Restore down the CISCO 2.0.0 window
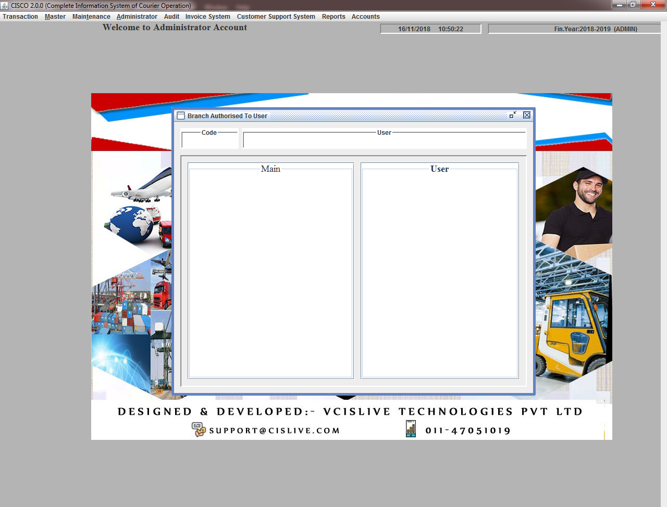Screen dimensions: 667x507 (x=633, y=5)
